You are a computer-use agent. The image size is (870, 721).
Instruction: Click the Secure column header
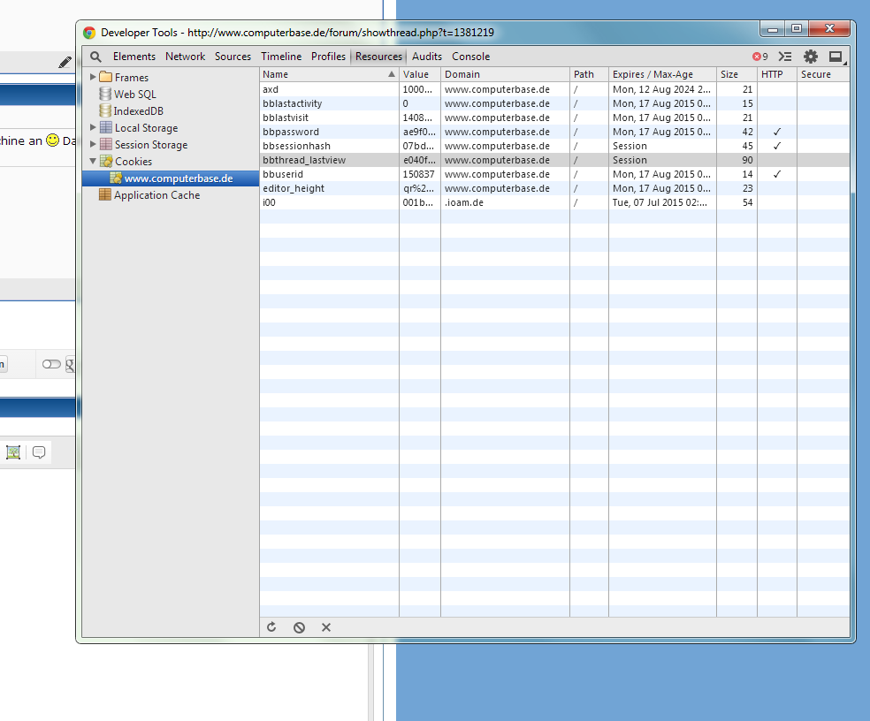[x=823, y=74]
